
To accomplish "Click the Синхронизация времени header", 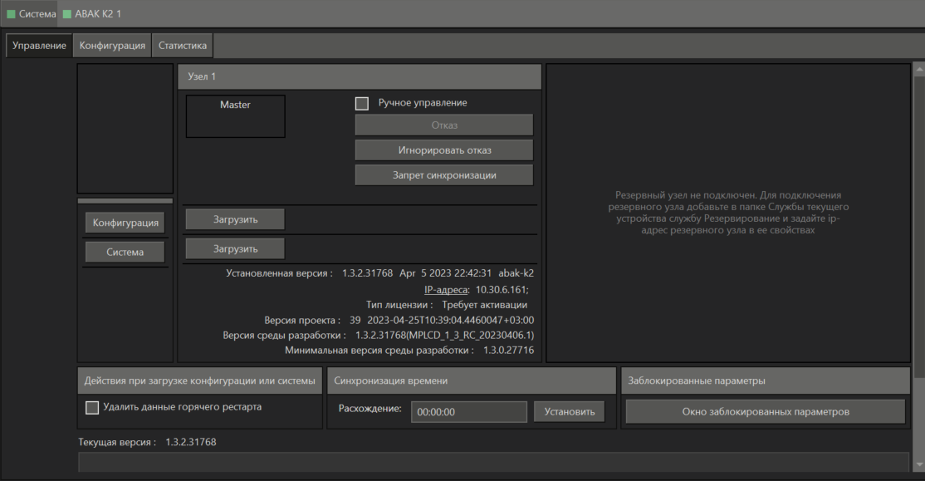I will [472, 380].
